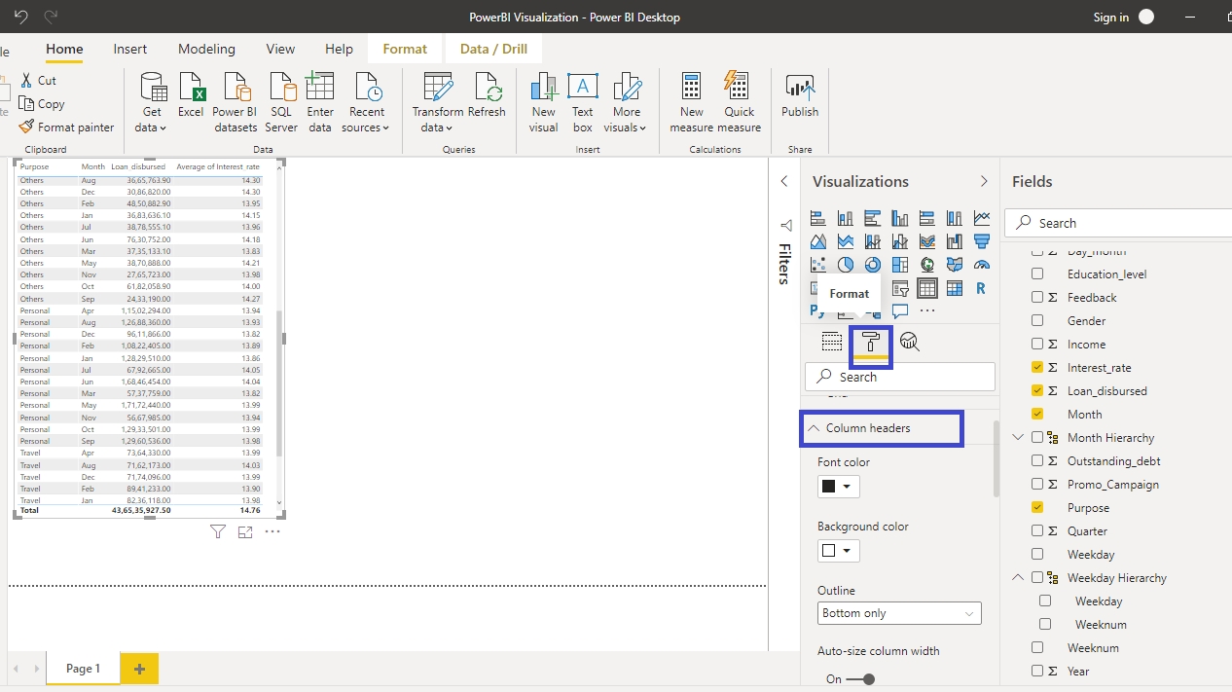Open the Font color swatch picker
The height and width of the screenshot is (692, 1232).
[x=838, y=487]
